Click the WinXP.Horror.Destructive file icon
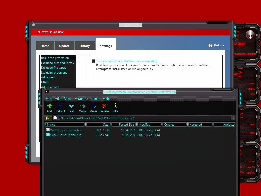 [x=48, y=130]
